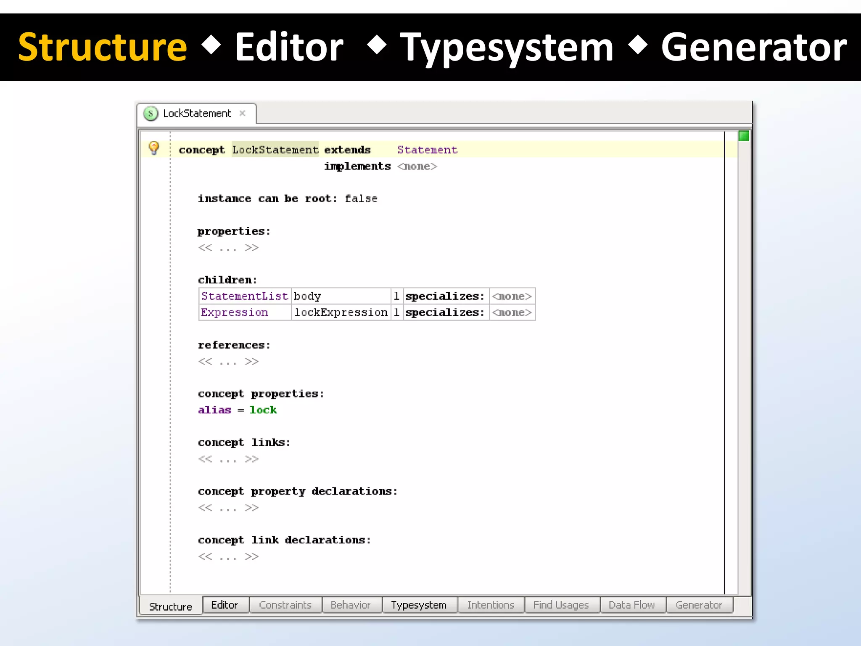This screenshot has height=646, width=861.
Task: Follow the Statement superconcept link
Action: click(428, 150)
